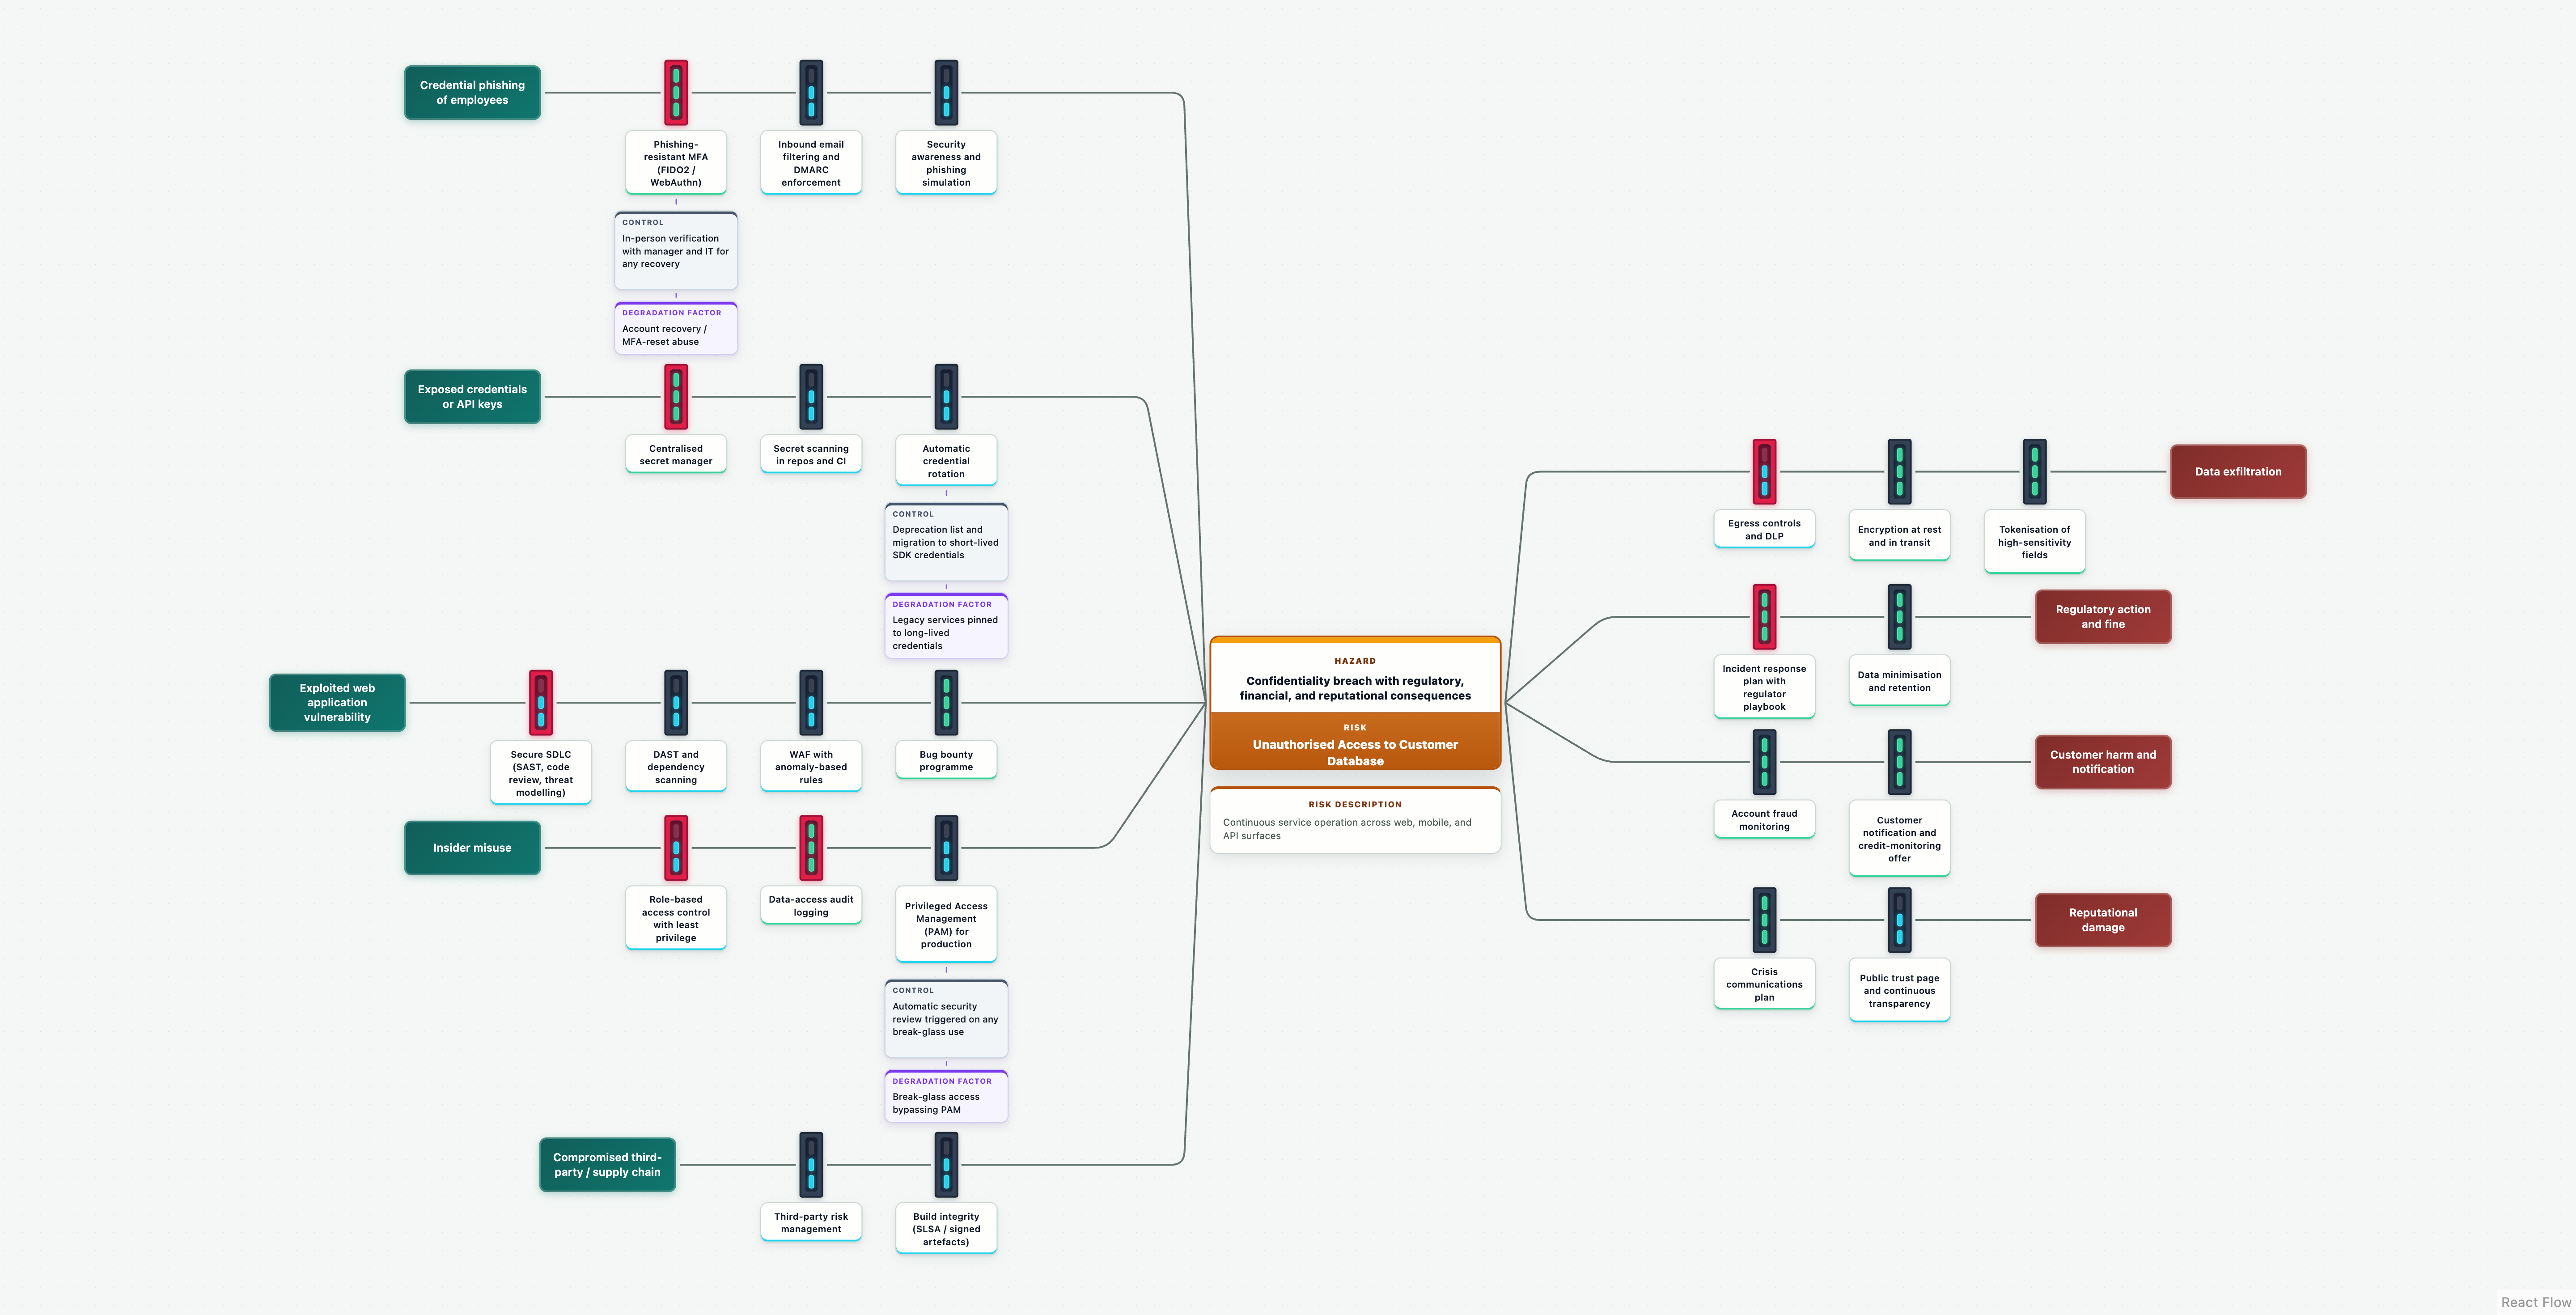The height and width of the screenshot is (1315, 2576).
Task: Click the Automatic security review control card
Action: [x=946, y=1019]
